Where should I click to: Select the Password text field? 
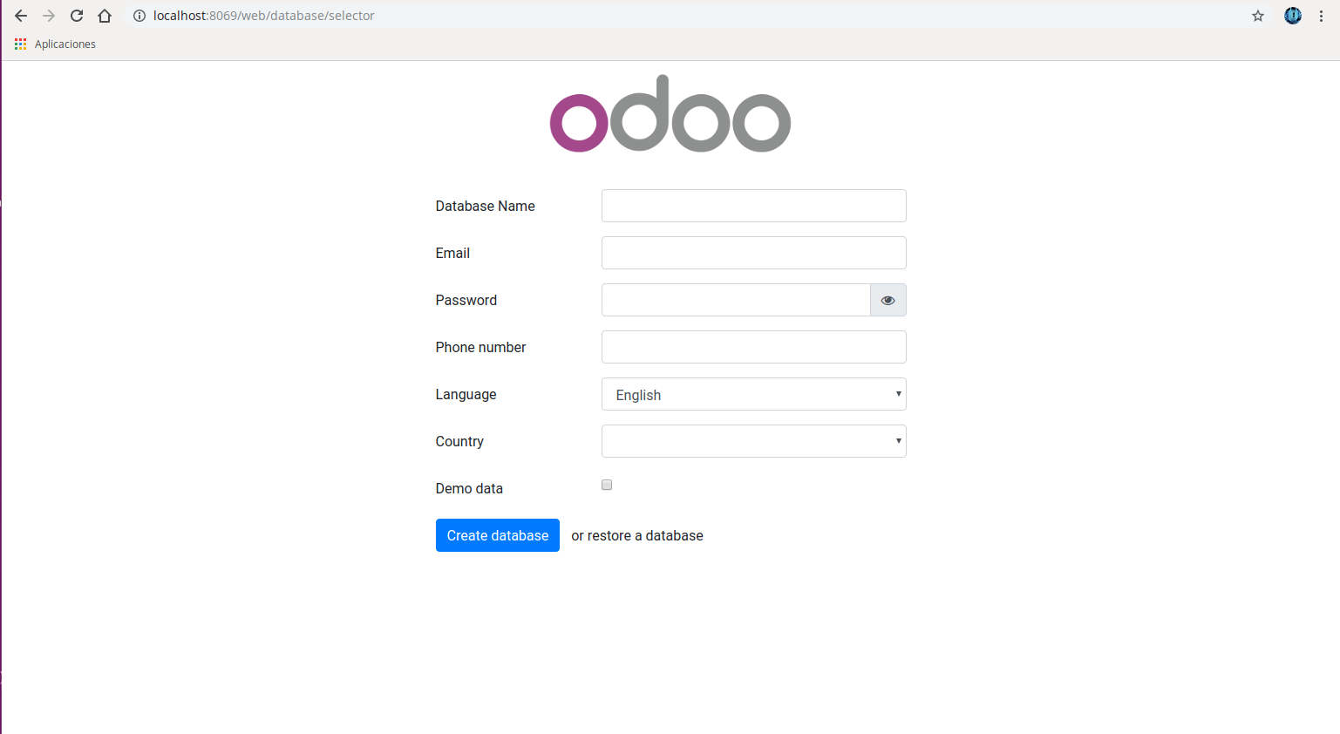736,300
